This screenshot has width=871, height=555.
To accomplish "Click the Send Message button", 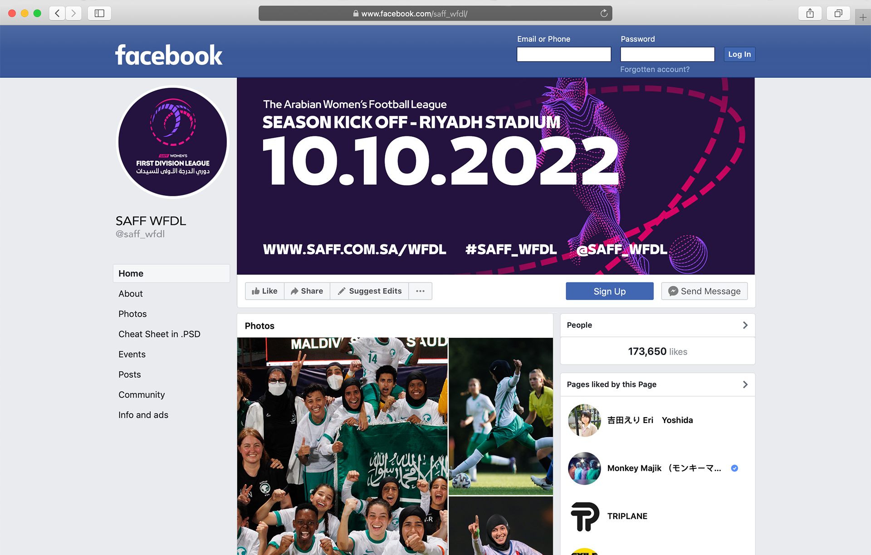I will 705,291.
